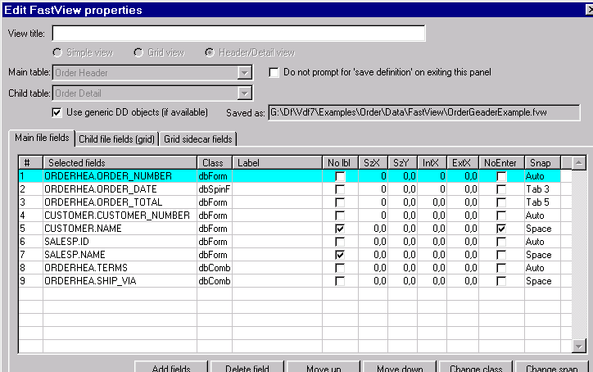Click the No lbl column header
The width and height of the screenshot is (593, 372).
340,163
